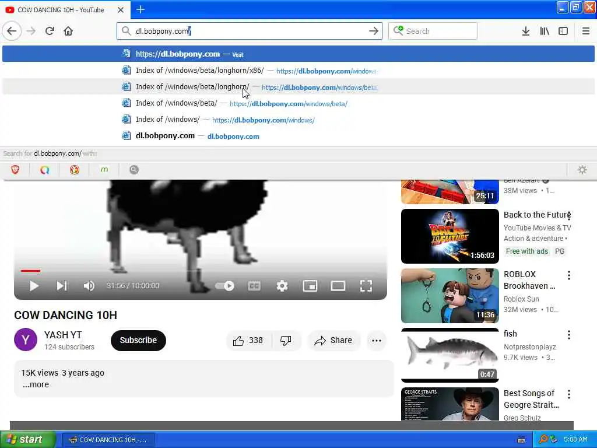The height and width of the screenshot is (448, 597).
Task: Open the browser home page
Action: point(68,31)
